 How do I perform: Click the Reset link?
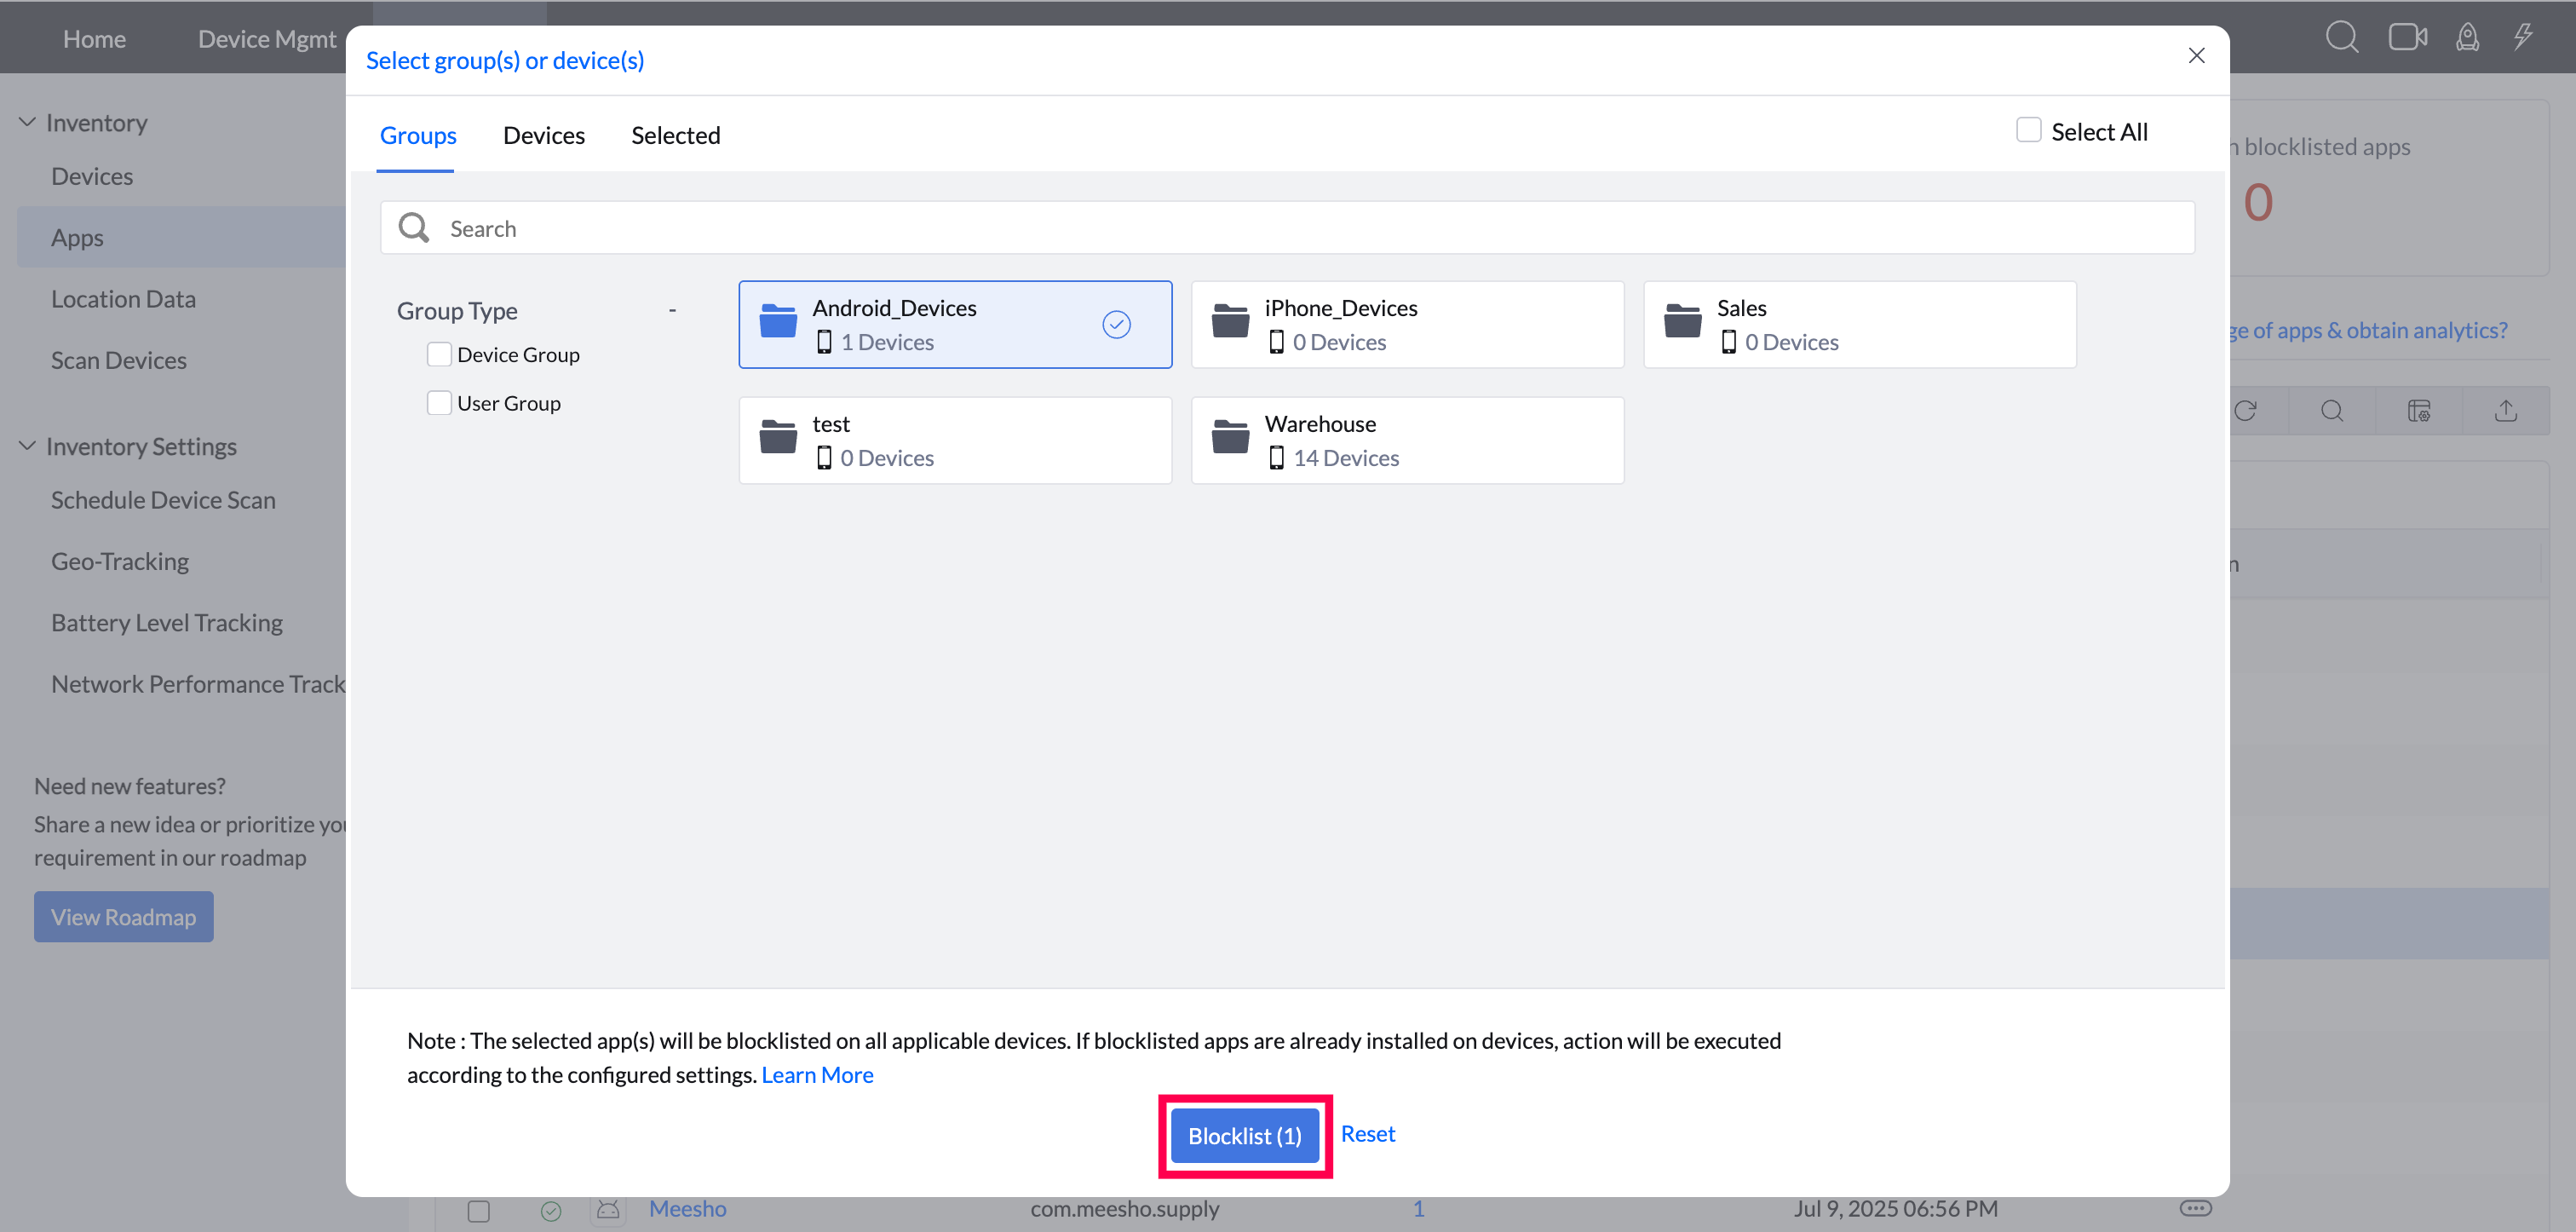(1367, 1134)
